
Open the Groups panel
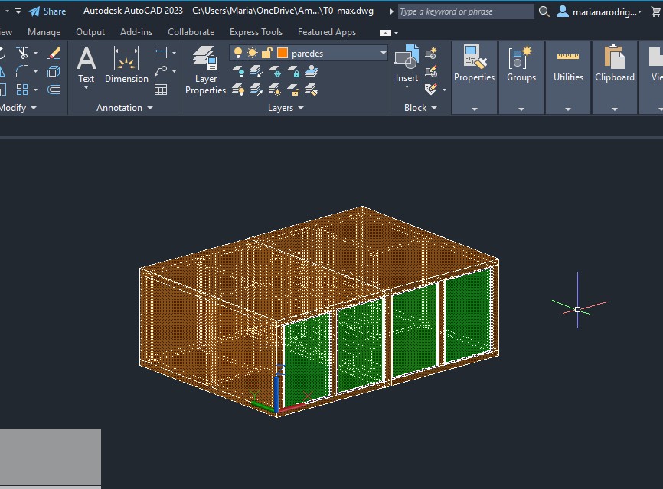coord(521,64)
